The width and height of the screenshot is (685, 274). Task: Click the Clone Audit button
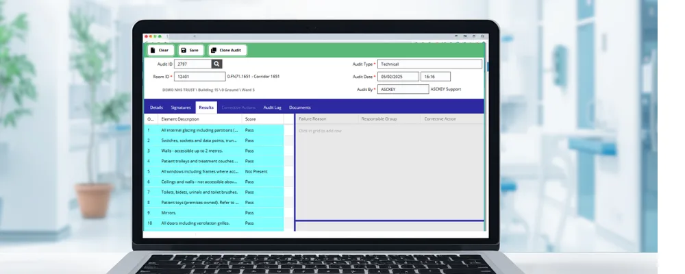[x=227, y=50]
